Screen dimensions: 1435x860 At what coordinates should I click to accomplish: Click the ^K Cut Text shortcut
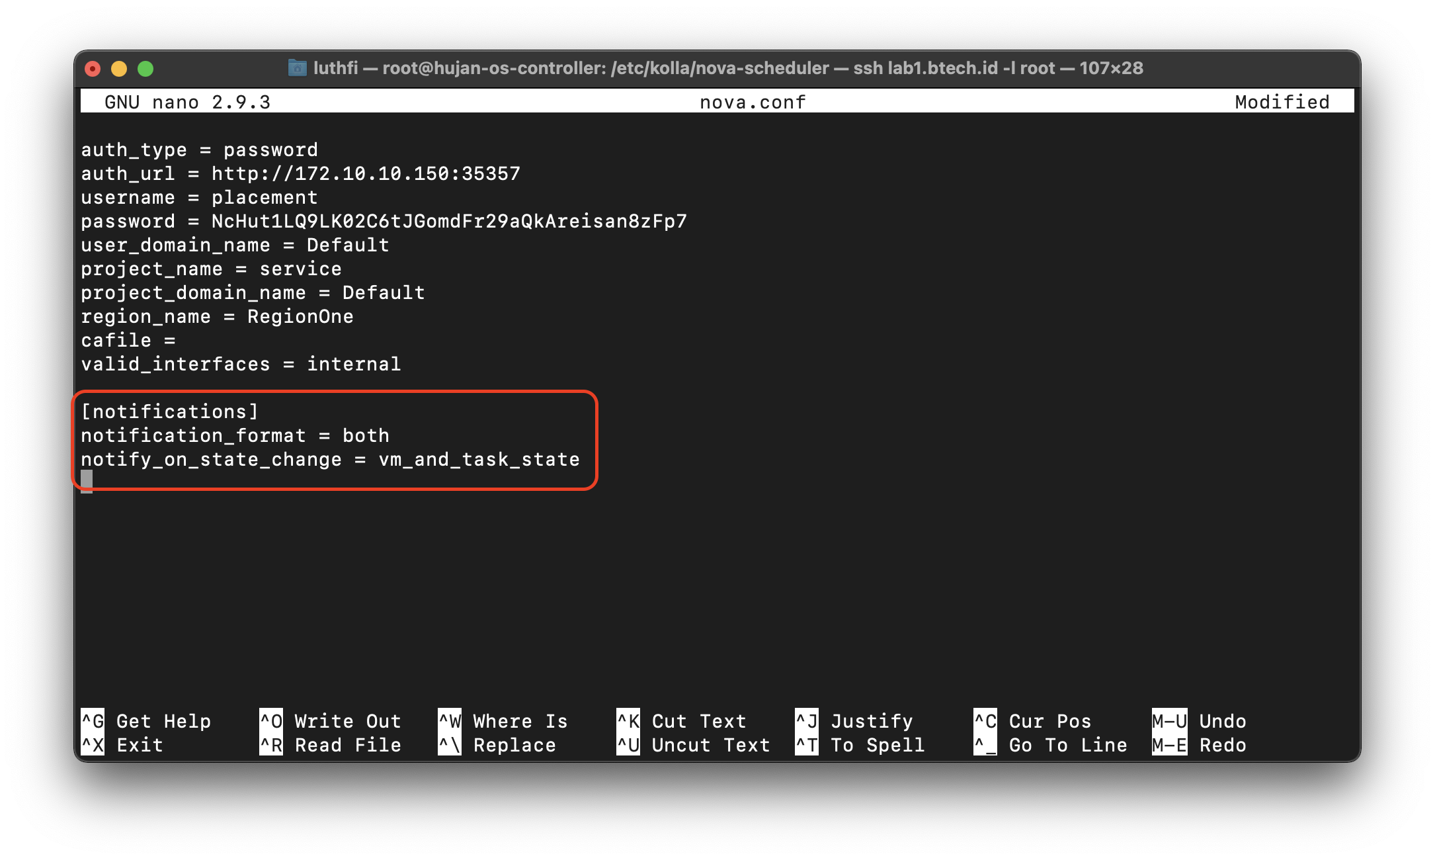pos(682,720)
